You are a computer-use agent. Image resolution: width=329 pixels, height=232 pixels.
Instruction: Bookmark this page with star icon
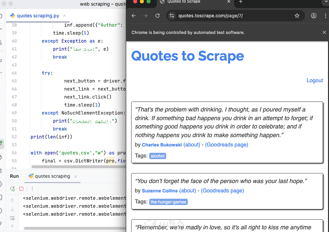297,16
